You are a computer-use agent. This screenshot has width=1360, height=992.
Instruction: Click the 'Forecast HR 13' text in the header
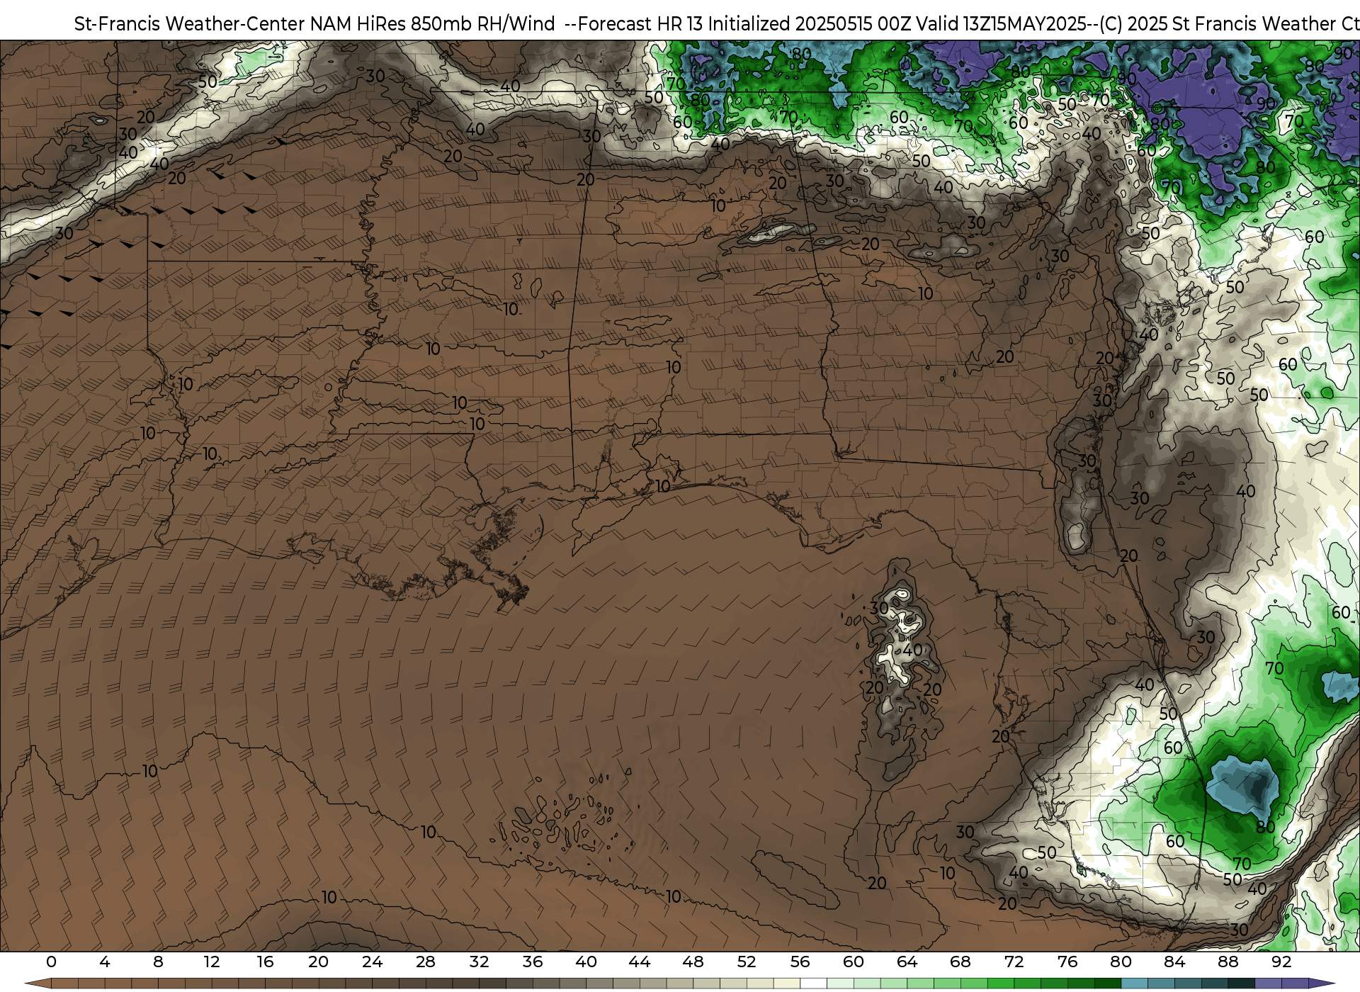[x=641, y=24]
